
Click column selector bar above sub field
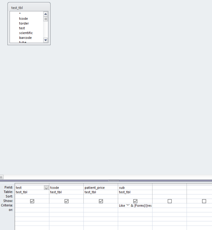(135, 184)
